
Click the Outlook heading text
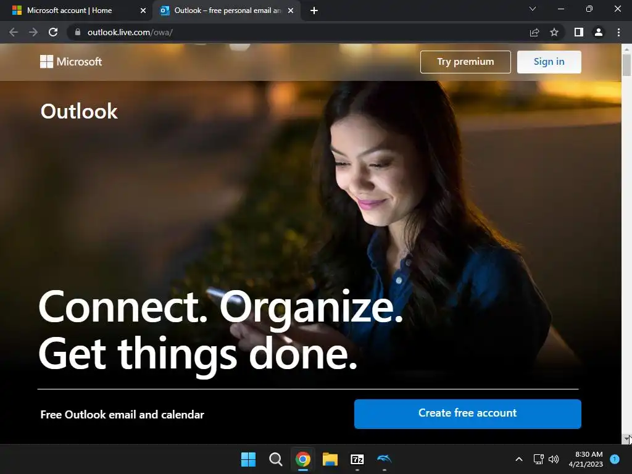pyautogui.click(x=79, y=111)
